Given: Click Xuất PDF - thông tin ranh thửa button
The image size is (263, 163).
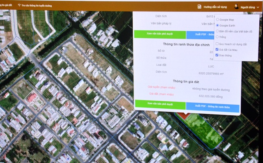Looking at the screenshot, I should 212,107.
